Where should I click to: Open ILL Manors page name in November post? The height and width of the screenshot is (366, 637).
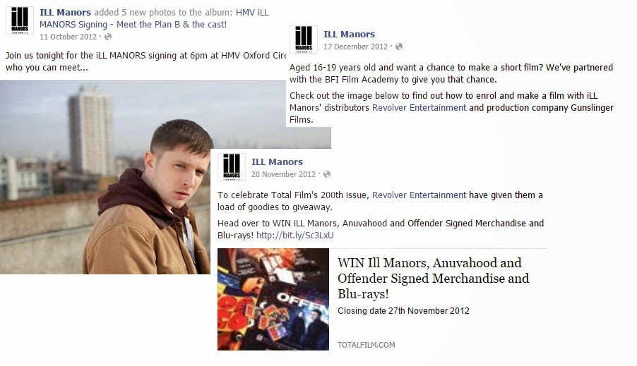(277, 162)
